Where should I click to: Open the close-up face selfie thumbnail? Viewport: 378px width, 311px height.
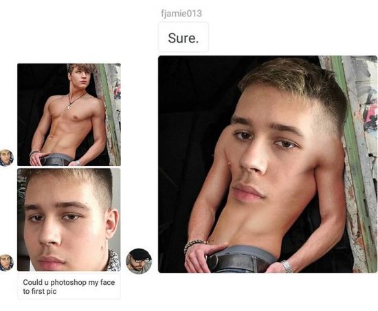[69, 220]
